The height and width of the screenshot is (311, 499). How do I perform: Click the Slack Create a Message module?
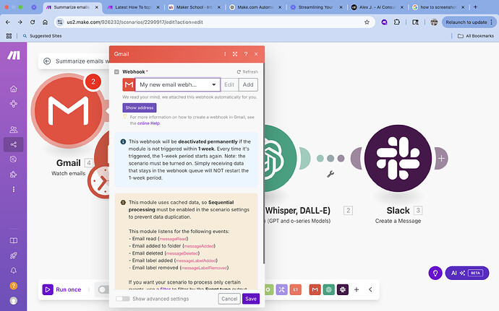[x=398, y=158]
